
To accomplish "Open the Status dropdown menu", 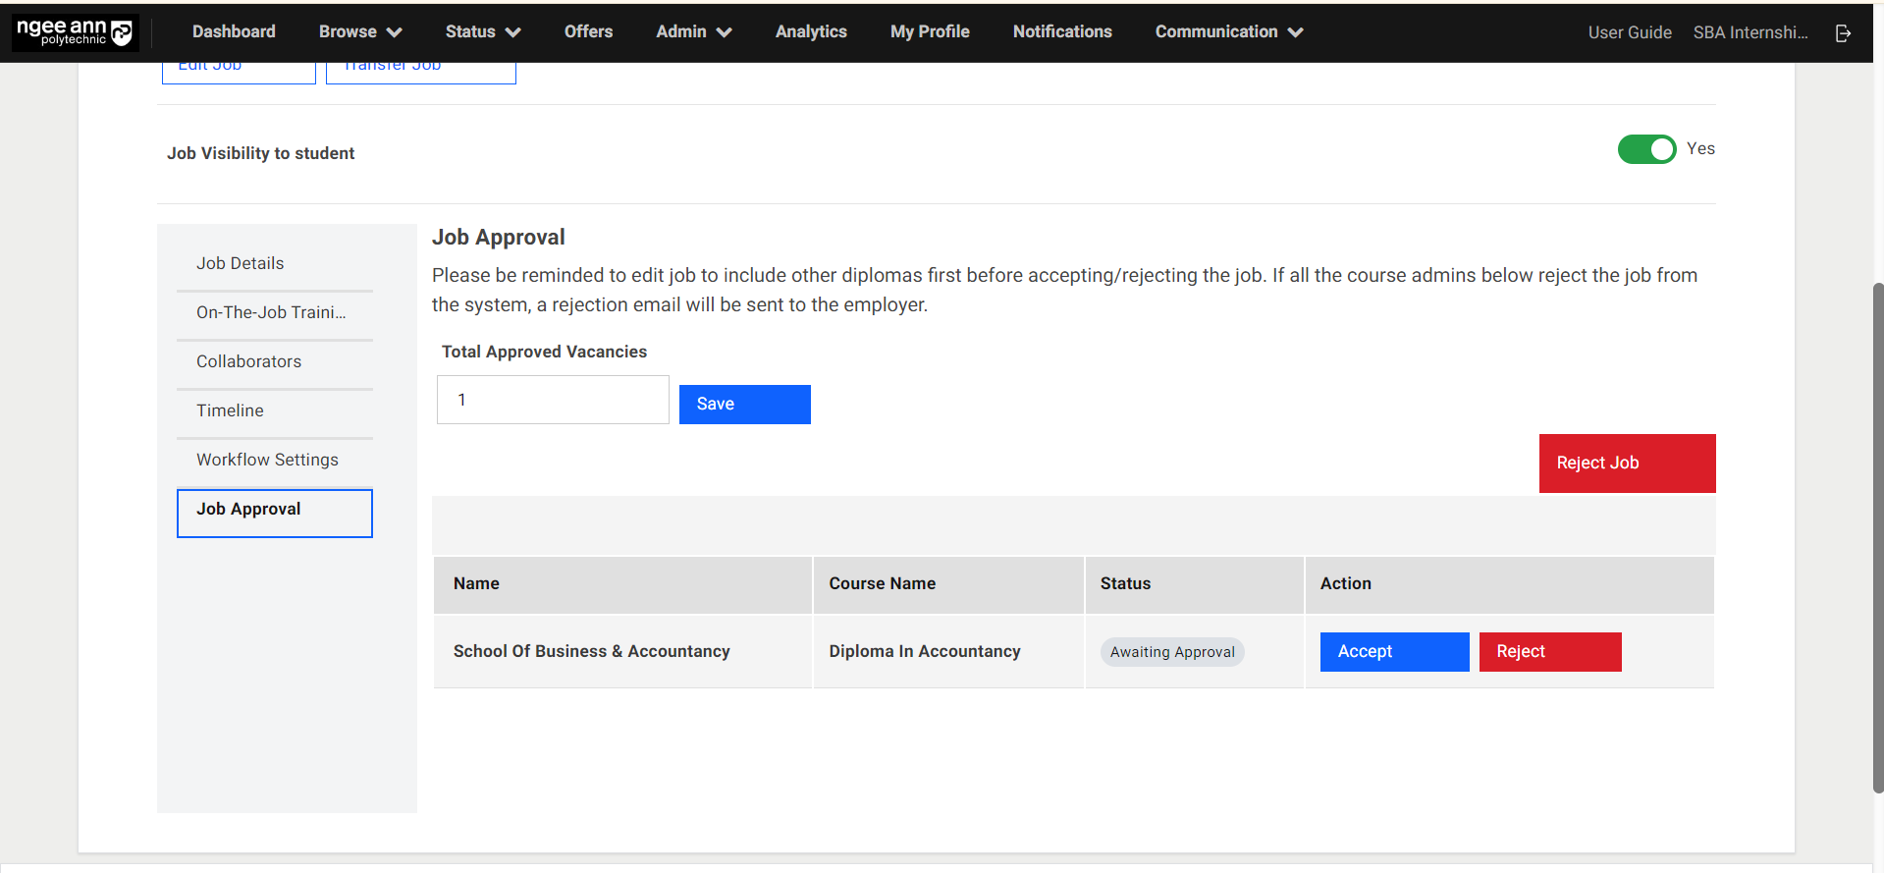I will coord(482,32).
